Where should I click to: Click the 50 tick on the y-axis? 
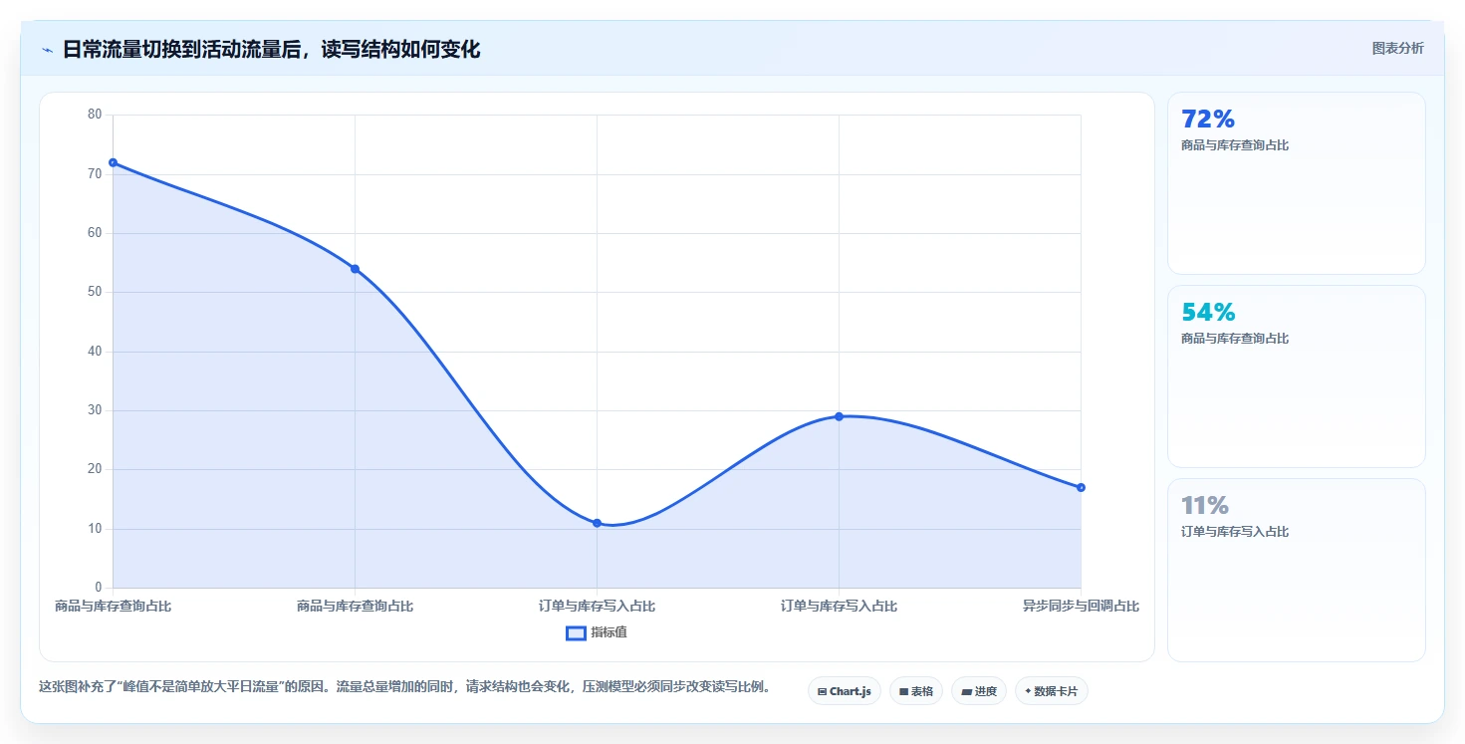click(95, 292)
